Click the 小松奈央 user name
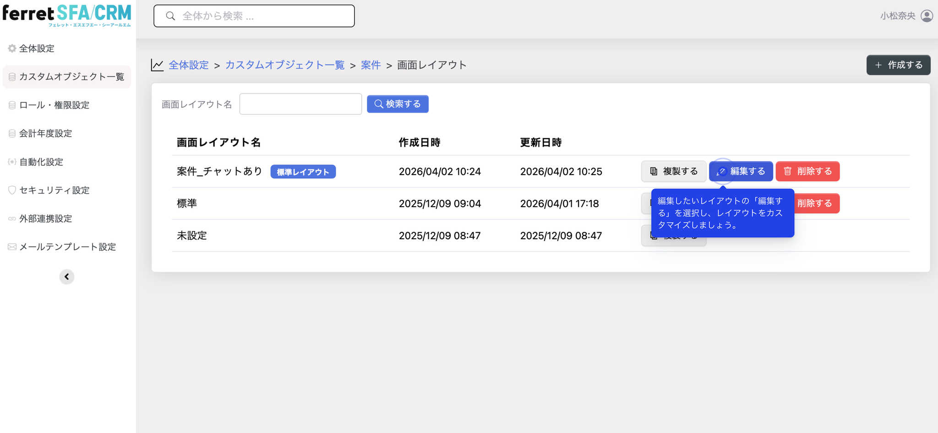This screenshot has width=938, height=433. 898,16
